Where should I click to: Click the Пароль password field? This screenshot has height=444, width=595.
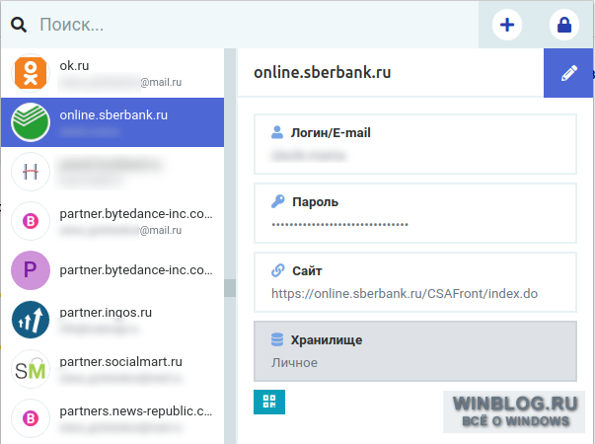point(415,213)
